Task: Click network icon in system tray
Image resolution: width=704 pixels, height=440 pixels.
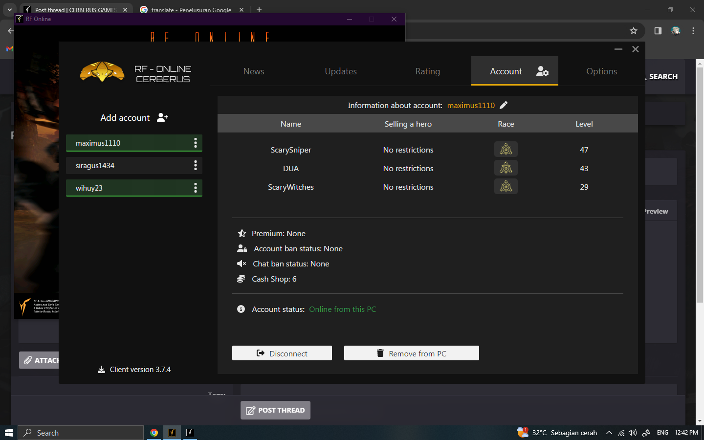Action: tap(621, 433)
